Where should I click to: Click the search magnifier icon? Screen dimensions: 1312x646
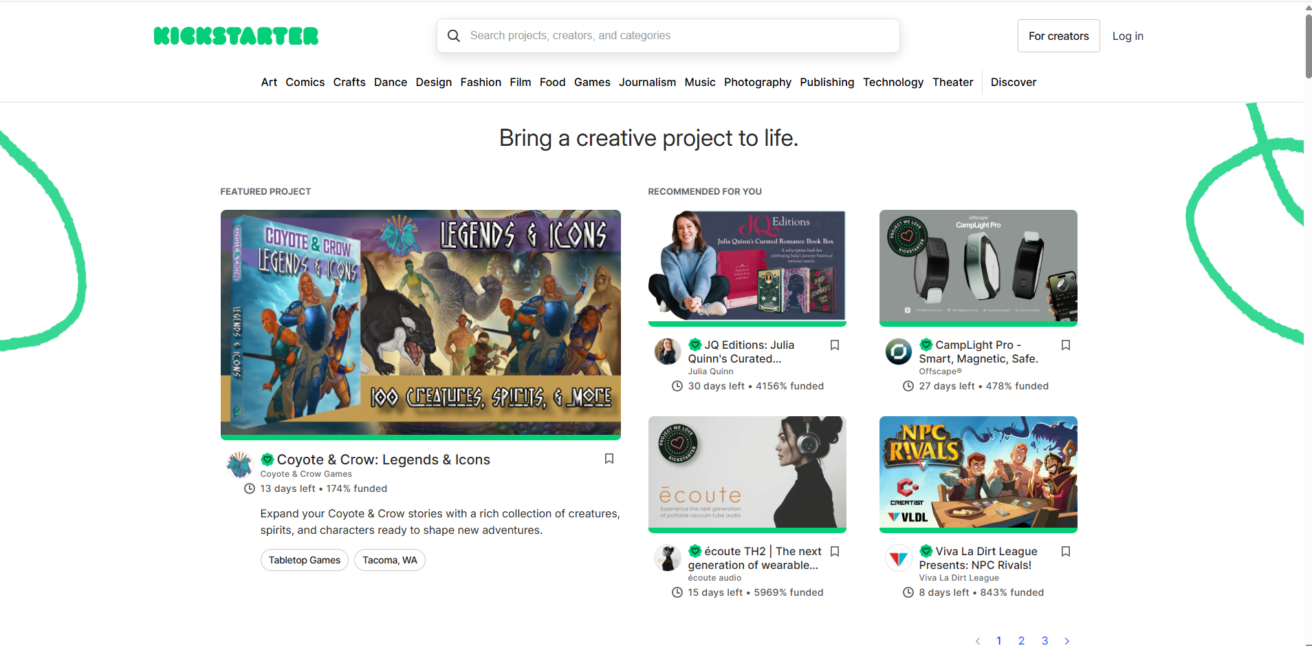coord(454,36)
